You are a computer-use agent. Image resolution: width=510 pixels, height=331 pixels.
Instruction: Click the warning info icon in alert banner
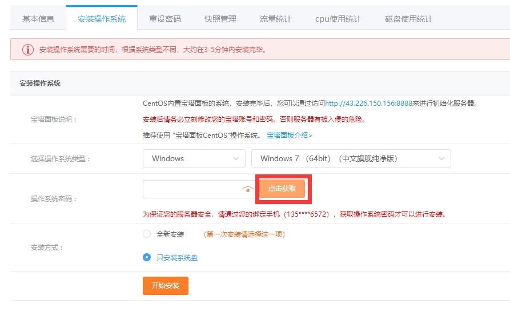pyautogui.click(x=28, y=50)
